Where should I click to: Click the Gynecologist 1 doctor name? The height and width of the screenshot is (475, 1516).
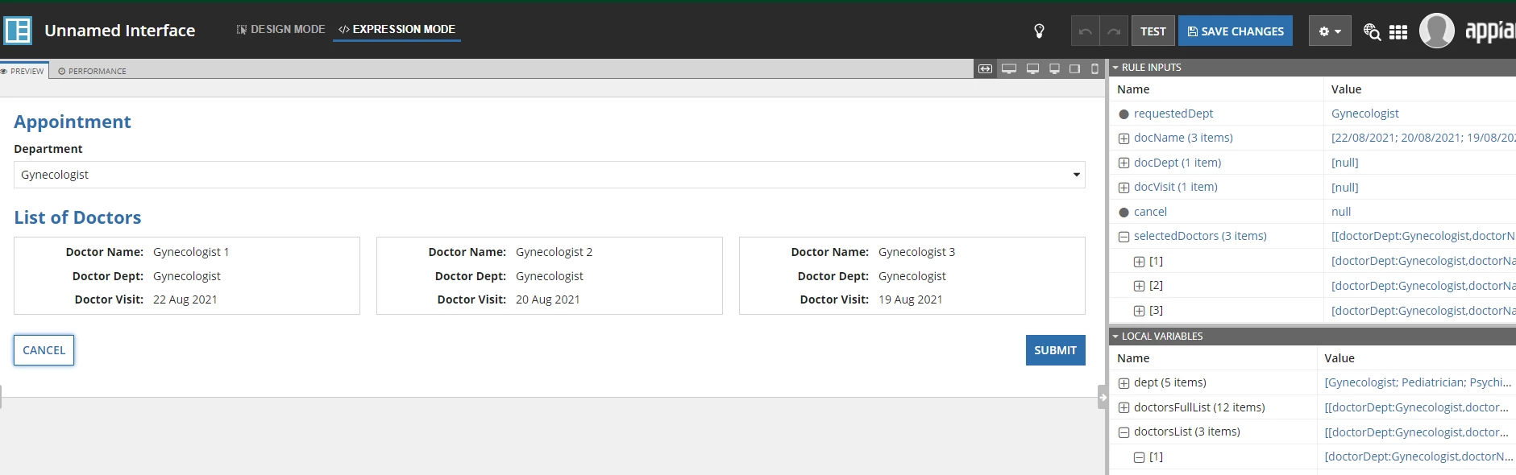191,252
